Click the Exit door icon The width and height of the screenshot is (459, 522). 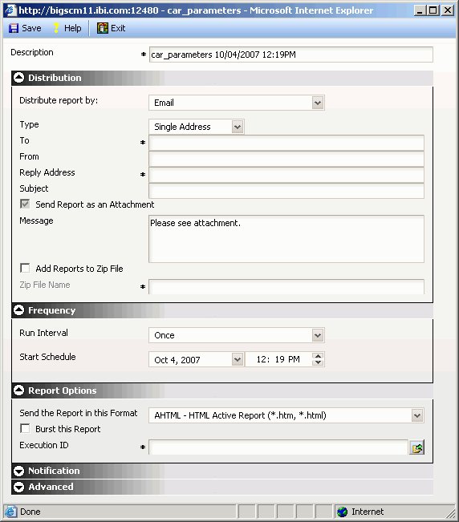click(102, 28)
